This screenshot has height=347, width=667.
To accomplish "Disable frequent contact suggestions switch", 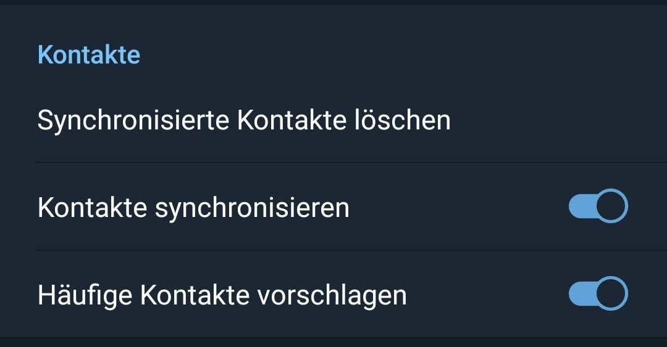I will tap(598, 293).
